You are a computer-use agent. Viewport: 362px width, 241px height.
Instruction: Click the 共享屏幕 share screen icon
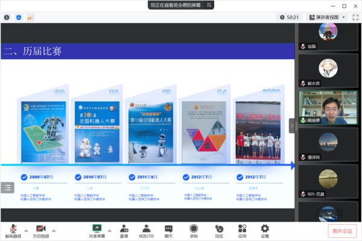(97, 229)
